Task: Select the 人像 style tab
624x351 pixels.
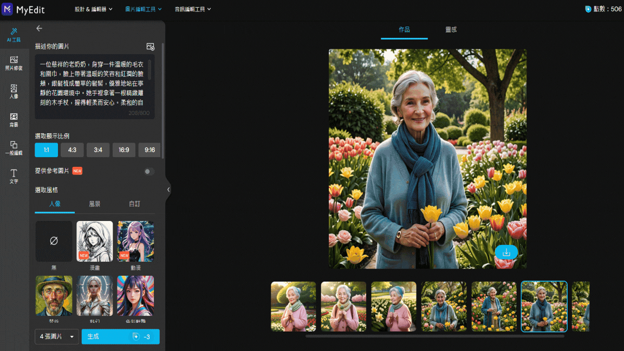Action: click(x=55, y=204)
